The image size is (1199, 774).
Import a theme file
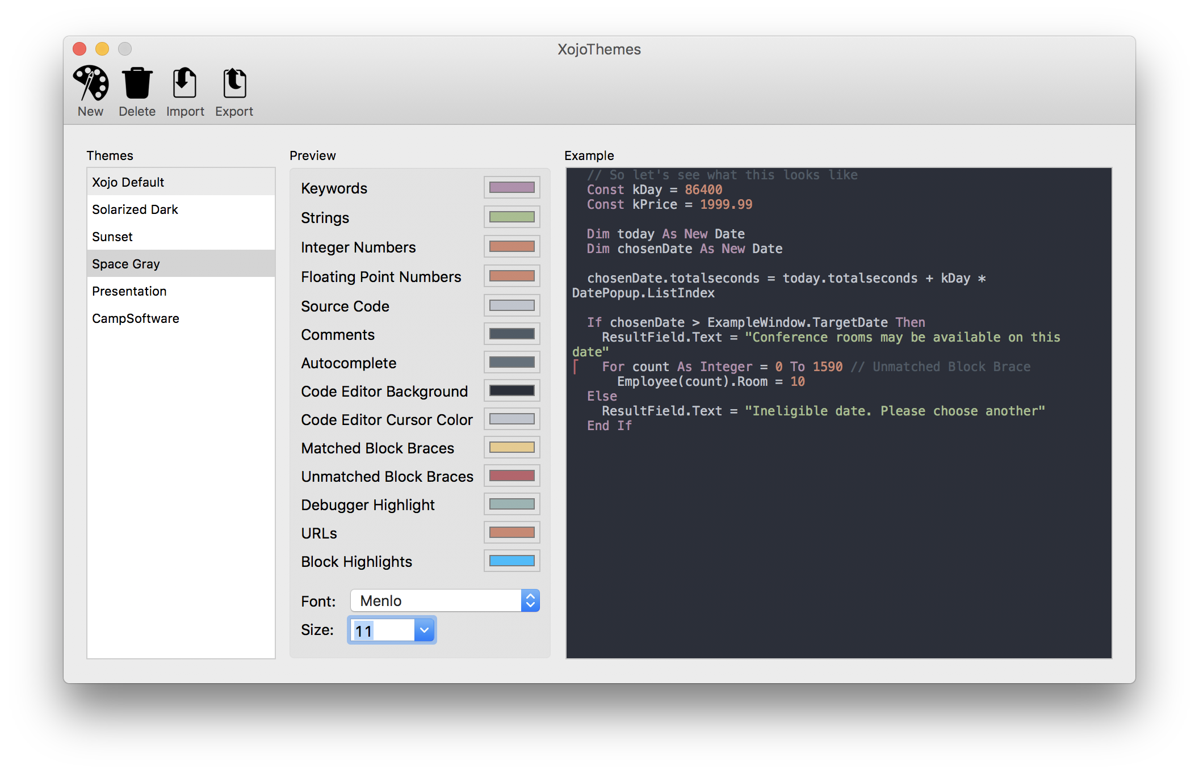(x=185, y=91)
